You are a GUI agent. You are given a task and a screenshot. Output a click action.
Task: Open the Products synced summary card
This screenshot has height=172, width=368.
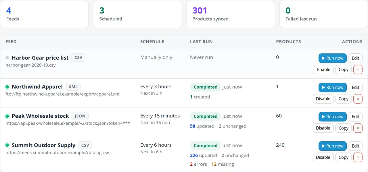[x=231, y=14]
